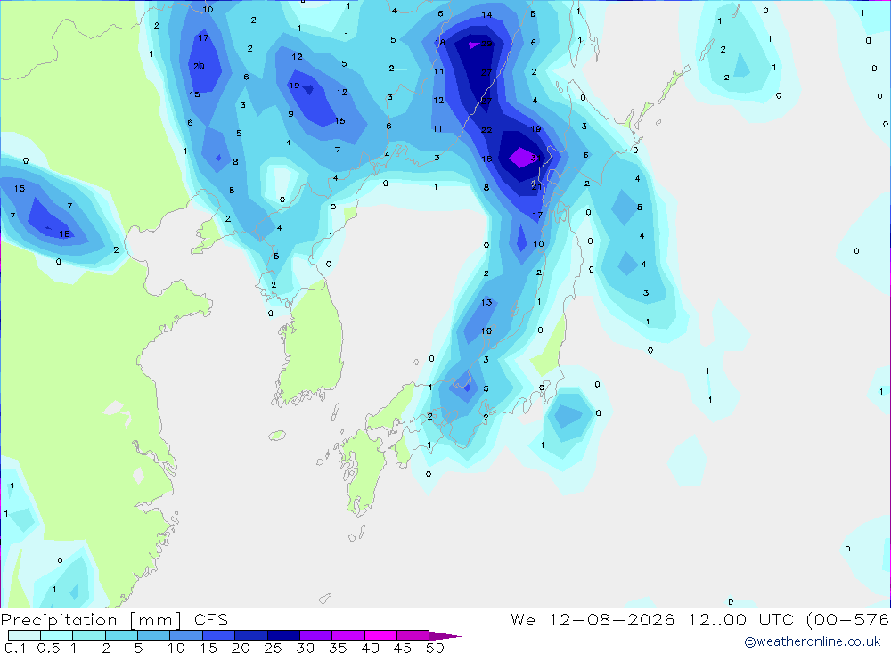This screenshot has width=891, height=653.
Task: Click the legend label "0.5"
Action: click(48, 648)
